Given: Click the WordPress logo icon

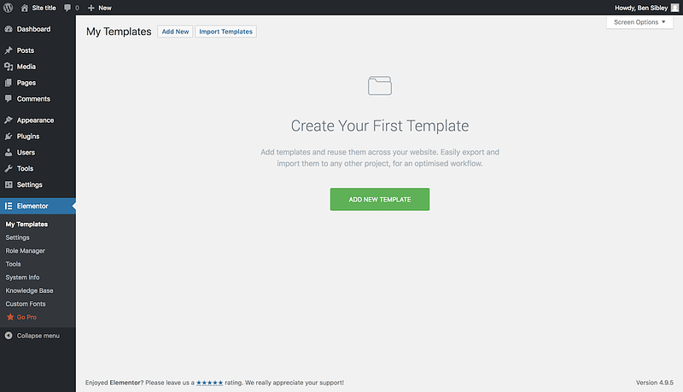Looking at the screenshot, I should click(8, 8).
